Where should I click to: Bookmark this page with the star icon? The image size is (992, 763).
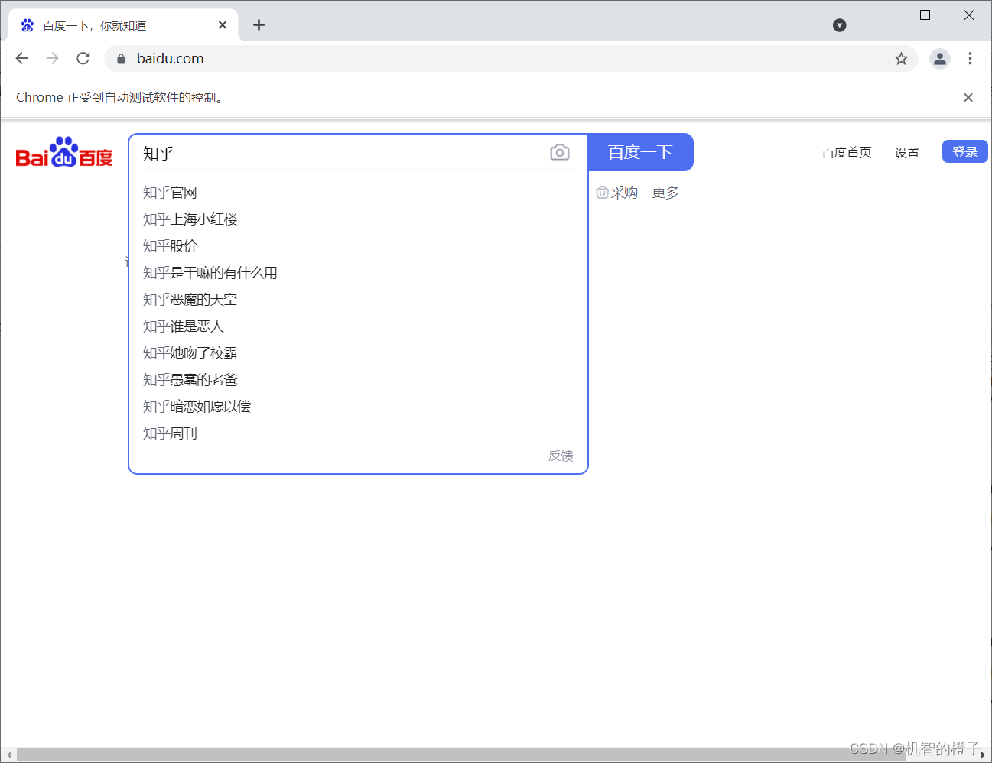point(901,59)
